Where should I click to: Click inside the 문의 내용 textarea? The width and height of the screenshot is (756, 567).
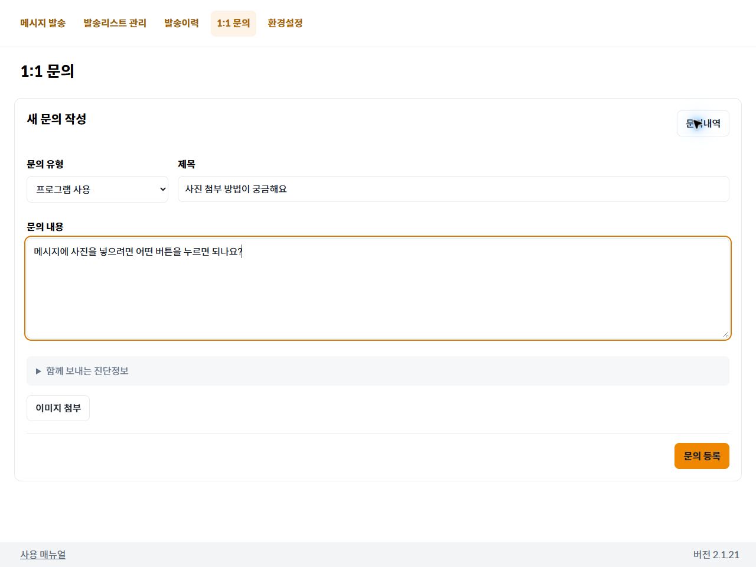click(x=378, y=288)
